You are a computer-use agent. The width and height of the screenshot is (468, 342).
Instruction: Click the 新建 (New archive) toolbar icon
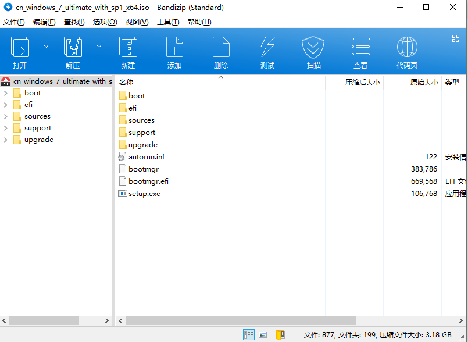click(128, 47)
